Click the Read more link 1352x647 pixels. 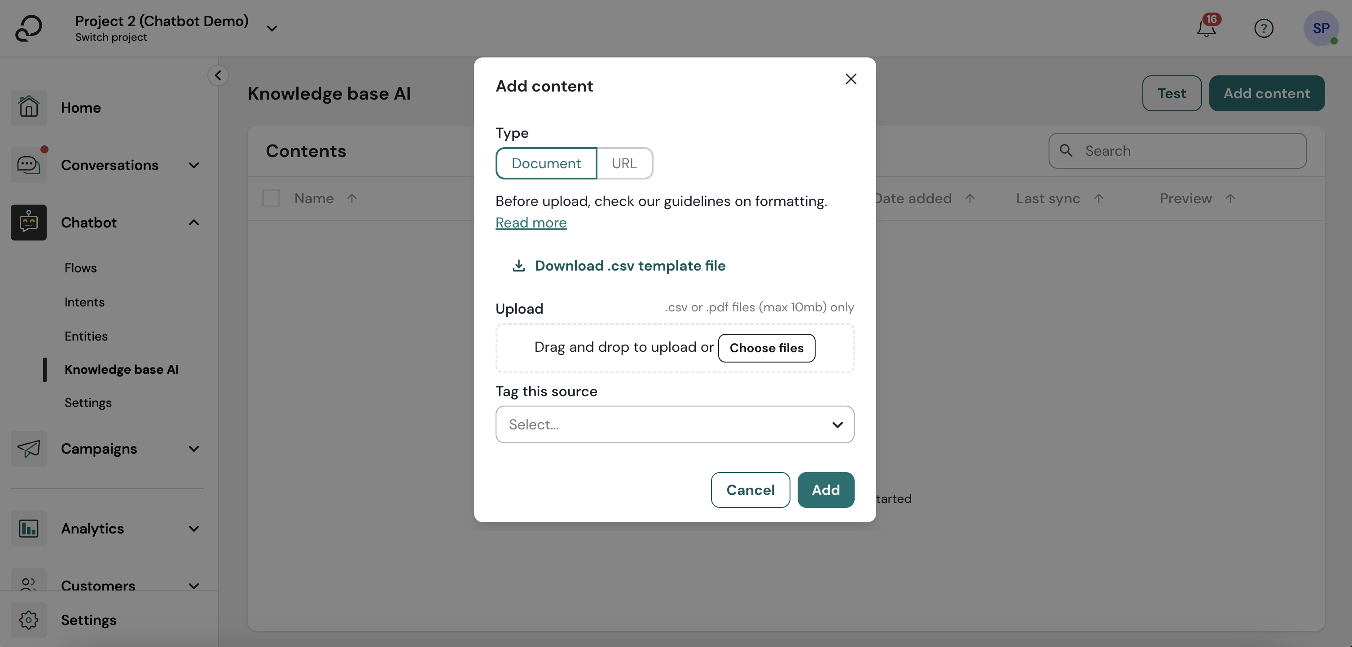pos(531,223)
